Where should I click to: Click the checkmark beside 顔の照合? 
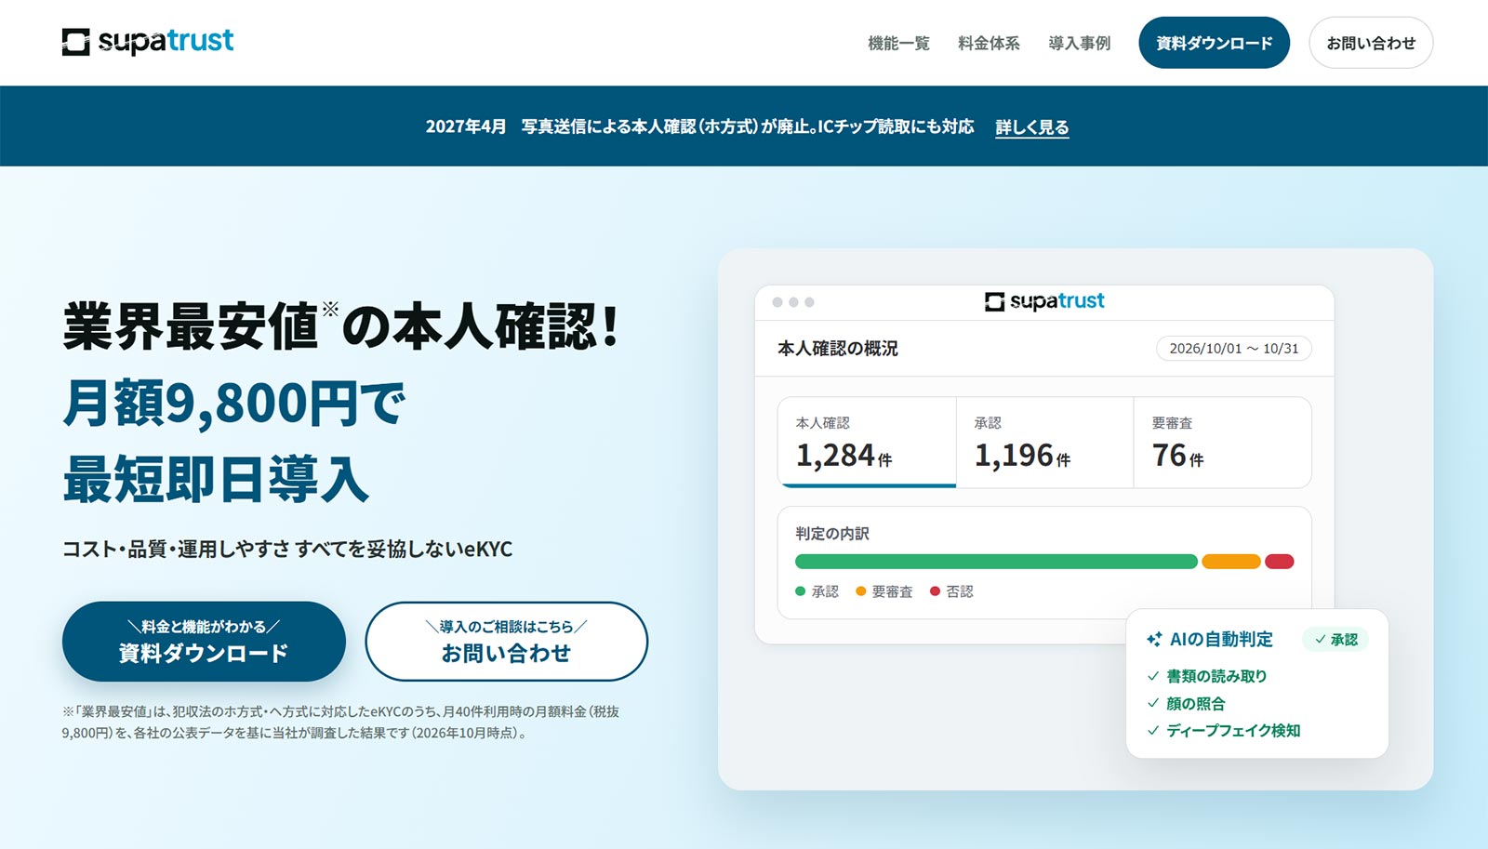click(x=1153, y=703)
